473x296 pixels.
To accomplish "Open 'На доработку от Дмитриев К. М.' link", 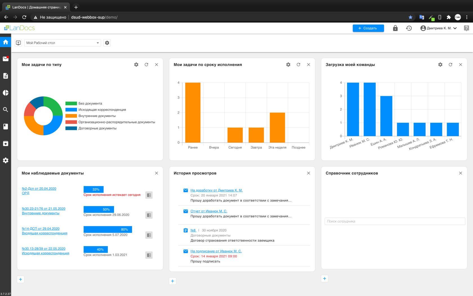I will pos(217,190).
